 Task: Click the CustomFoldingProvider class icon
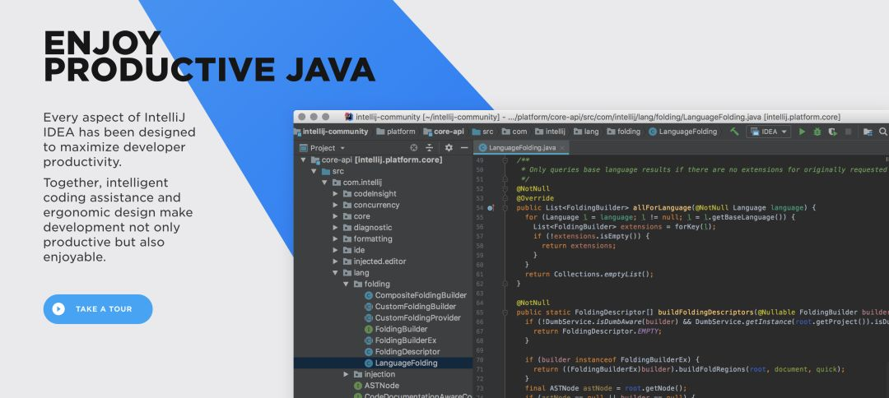[x=369, y=318]
